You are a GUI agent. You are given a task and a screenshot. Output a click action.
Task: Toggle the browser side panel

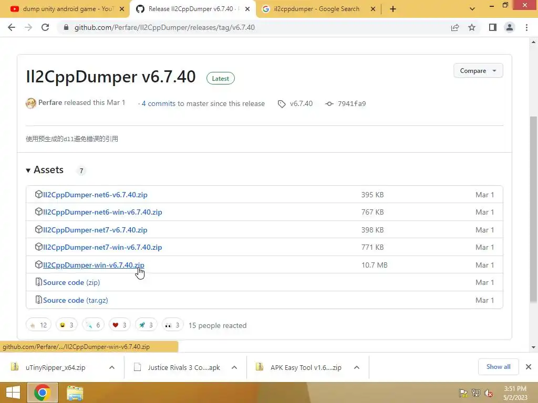tap(493, 27)
